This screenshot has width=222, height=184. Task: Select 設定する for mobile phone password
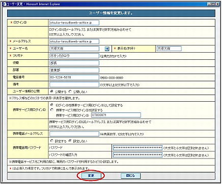tap(52, 141)
